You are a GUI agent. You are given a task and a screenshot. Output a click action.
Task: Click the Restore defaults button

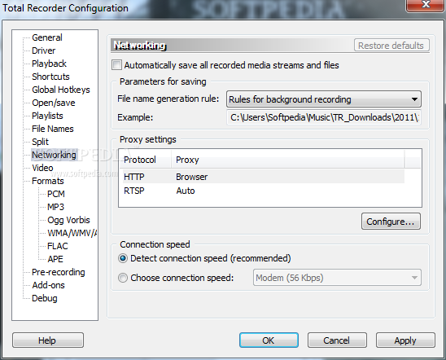[391, 46]
